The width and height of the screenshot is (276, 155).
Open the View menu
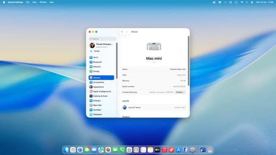[x=34, y=2]
